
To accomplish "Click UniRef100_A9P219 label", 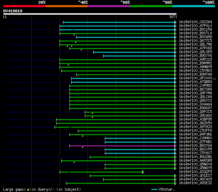I will (196, 60).
